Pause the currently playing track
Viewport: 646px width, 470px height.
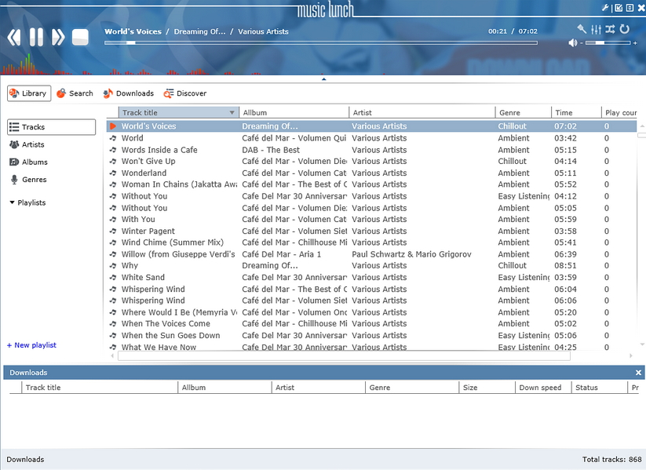coord(36,37)
